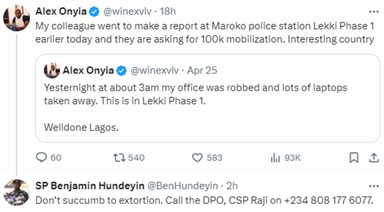The image size is (384, 212).
Task: Click the small avatar in quoted tweet
Action: point(52,70)
